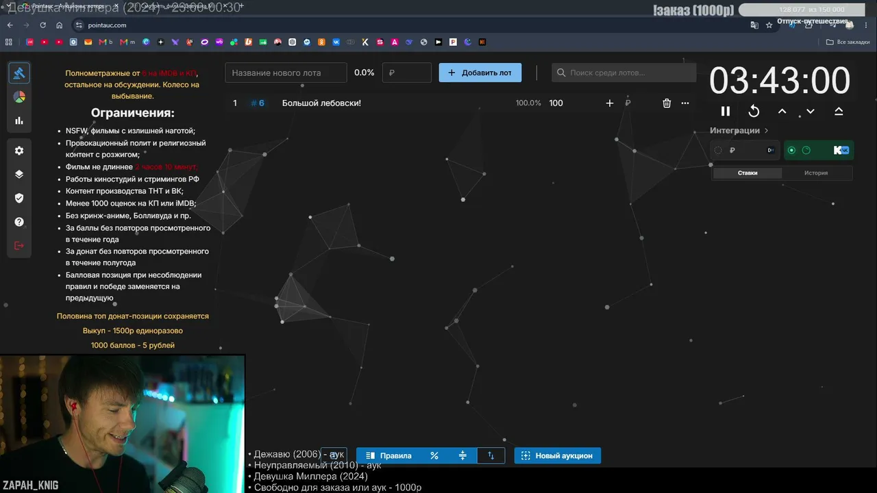The image size is (877, 493).
Task: Click the Добавить лот button
Action: [480, 73]
